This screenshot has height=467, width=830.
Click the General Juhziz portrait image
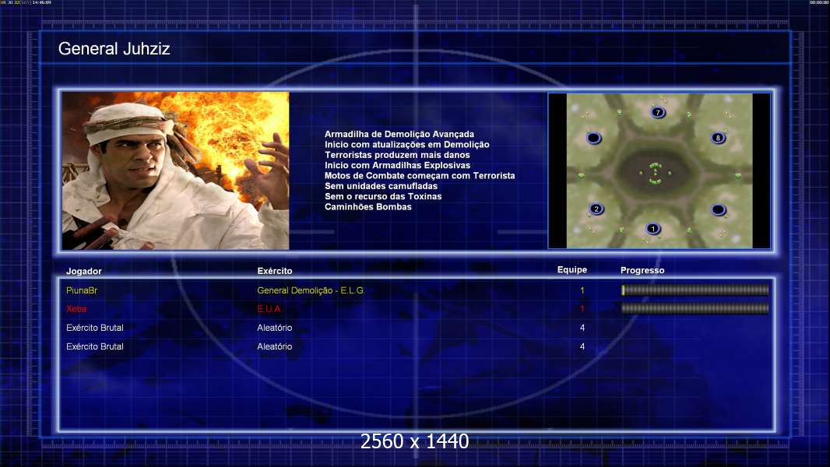point(176,170)
